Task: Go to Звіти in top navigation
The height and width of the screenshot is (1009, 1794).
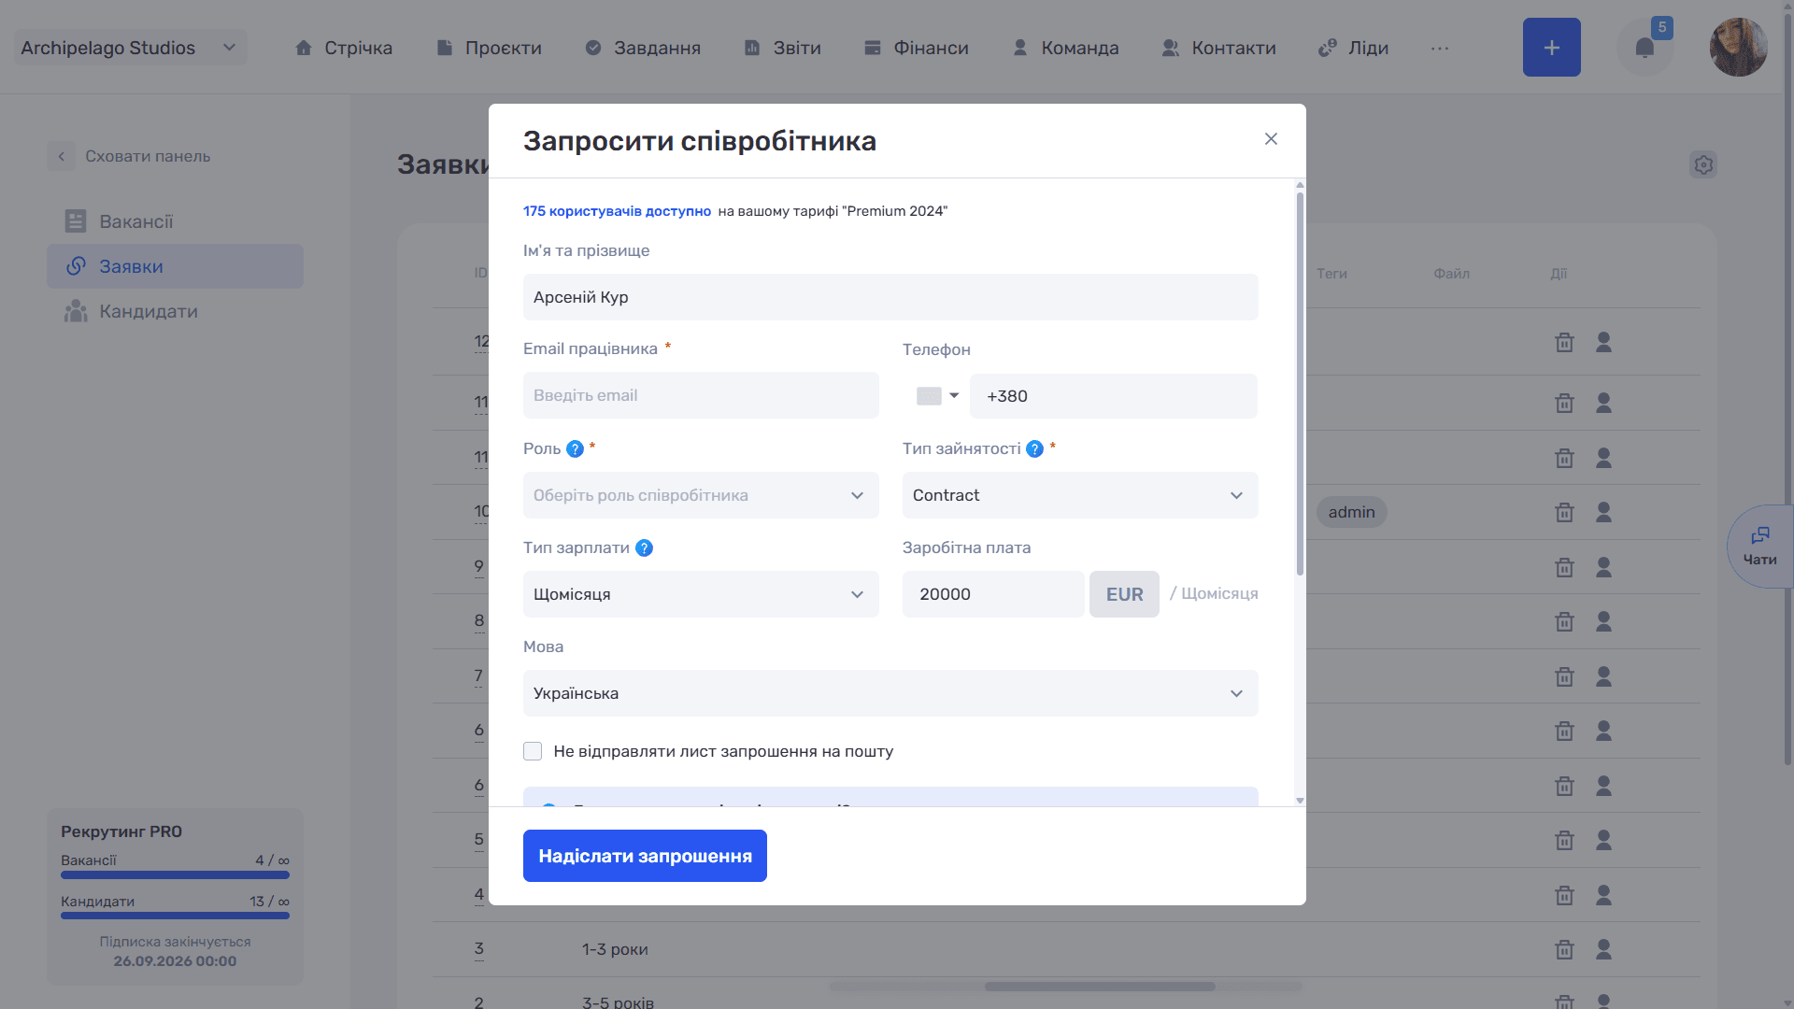Action: [x=782, y=48]
